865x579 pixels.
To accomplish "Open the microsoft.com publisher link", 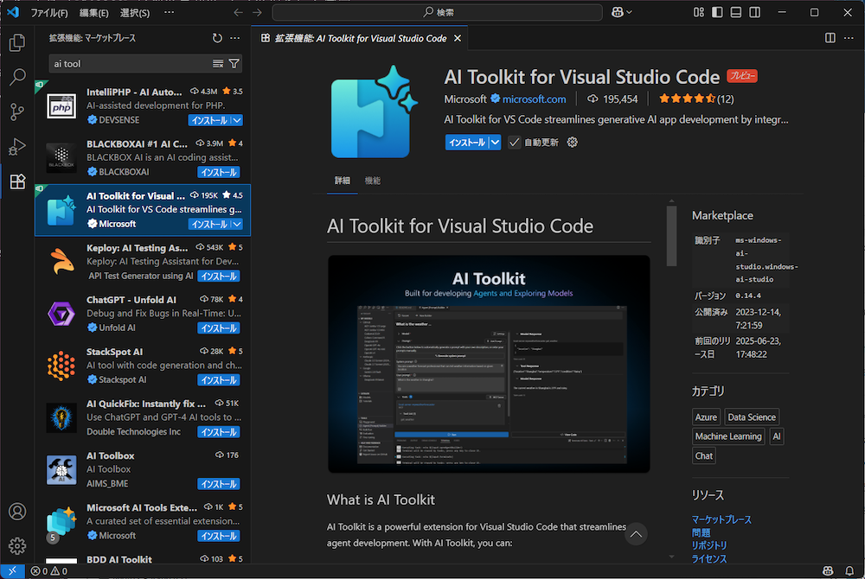I will click(x=534, y=99).
